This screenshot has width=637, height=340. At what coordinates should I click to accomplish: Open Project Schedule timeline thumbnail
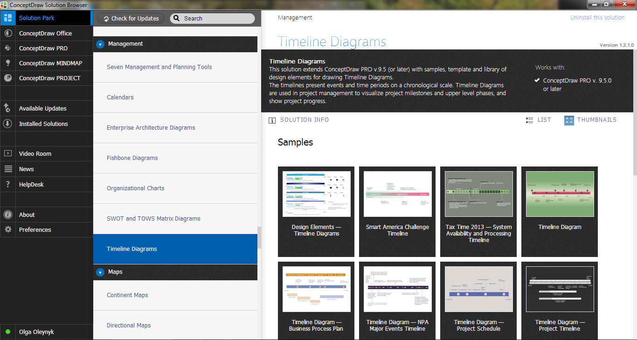478,300
